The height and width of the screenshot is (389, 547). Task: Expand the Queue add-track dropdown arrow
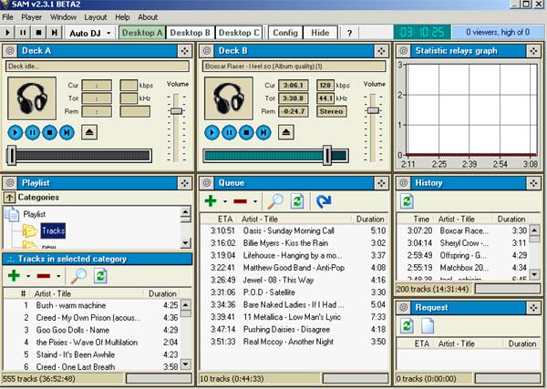pos(225,201)
